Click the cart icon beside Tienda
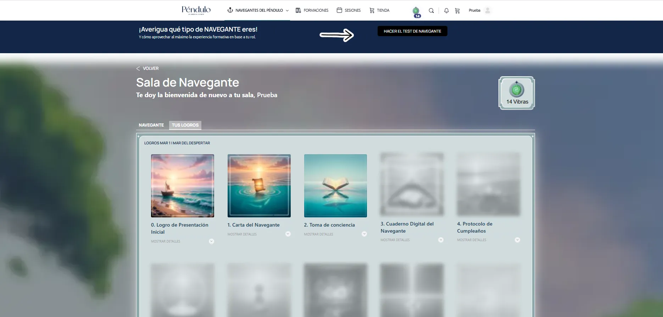The height and width of the screenshot is (317, 663). (372, 10)
